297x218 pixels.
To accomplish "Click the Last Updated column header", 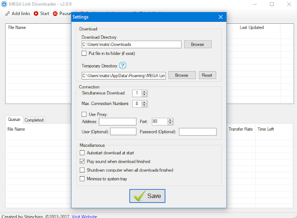I will [252, 27].
